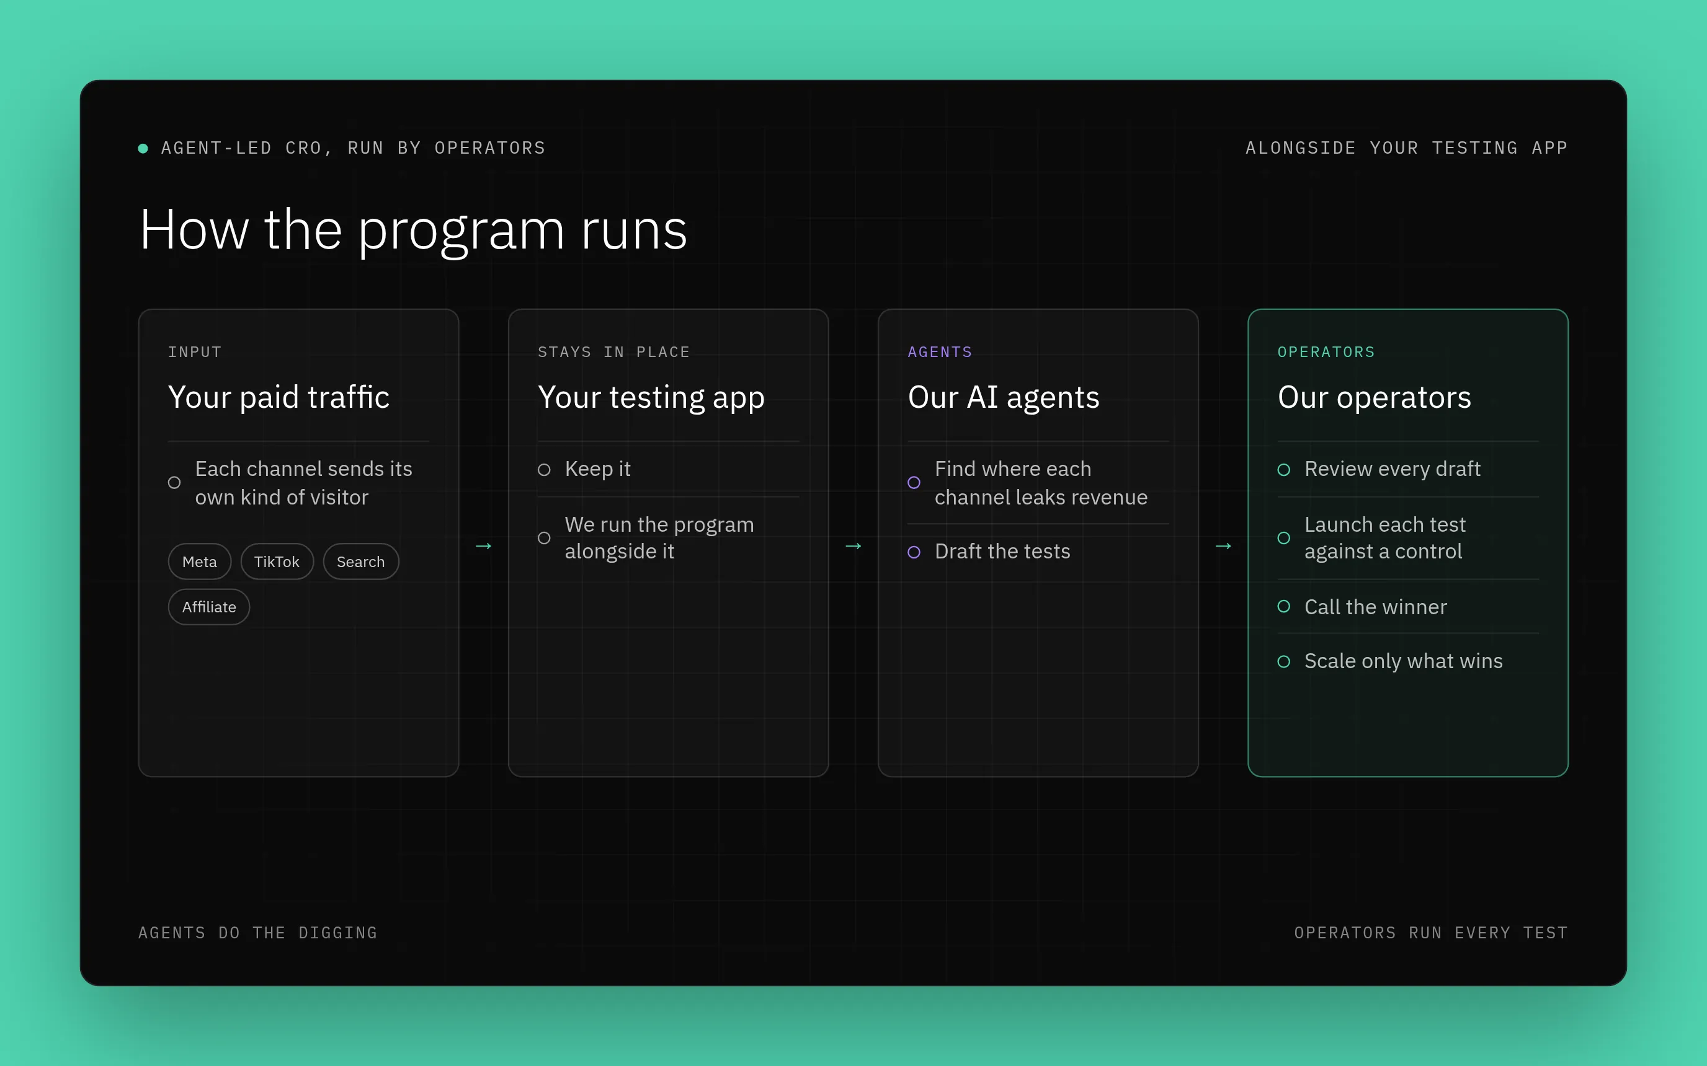
Task: Click 'Draft the tests' list item
Action: click(x=1002, y=552)
